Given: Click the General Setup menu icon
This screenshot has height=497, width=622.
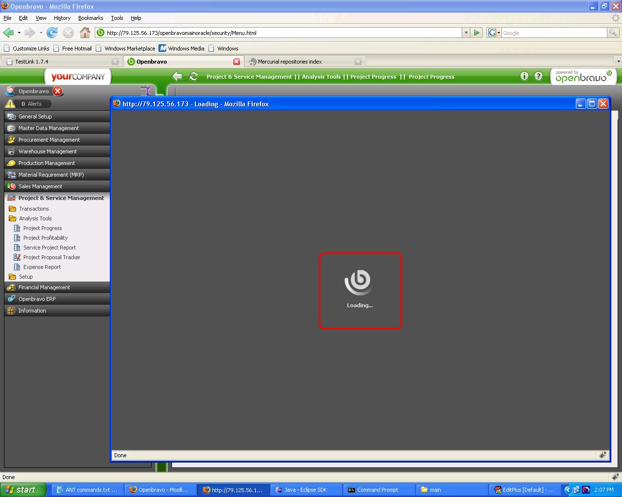Looking at the screenshot, I should tap(11, 116).
